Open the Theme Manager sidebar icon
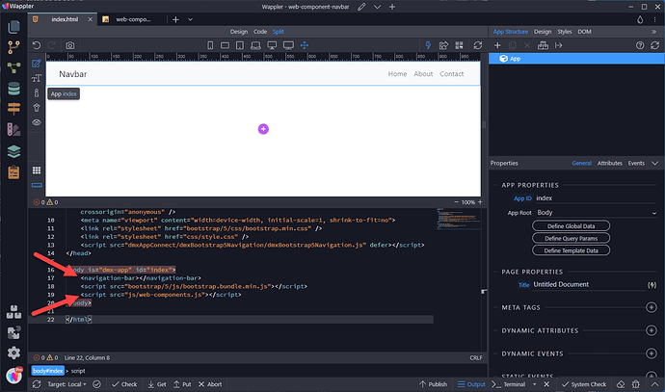Image resolution: width=665 pixels, height=392 pixels. pos(13,129)
